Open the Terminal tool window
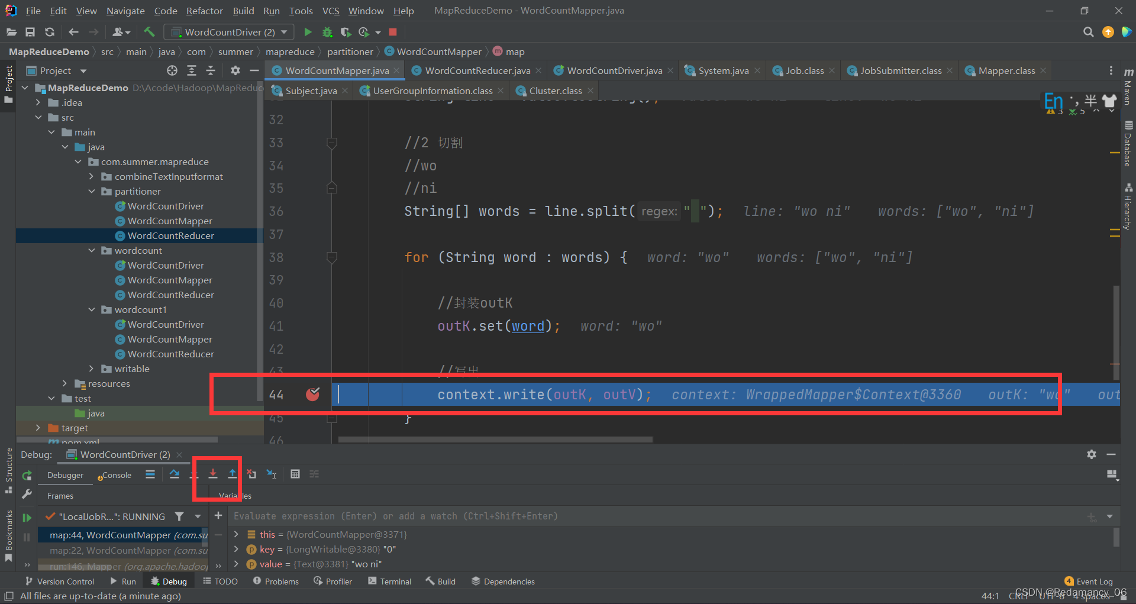1136x604 pixels. click(x=389, y=582)
